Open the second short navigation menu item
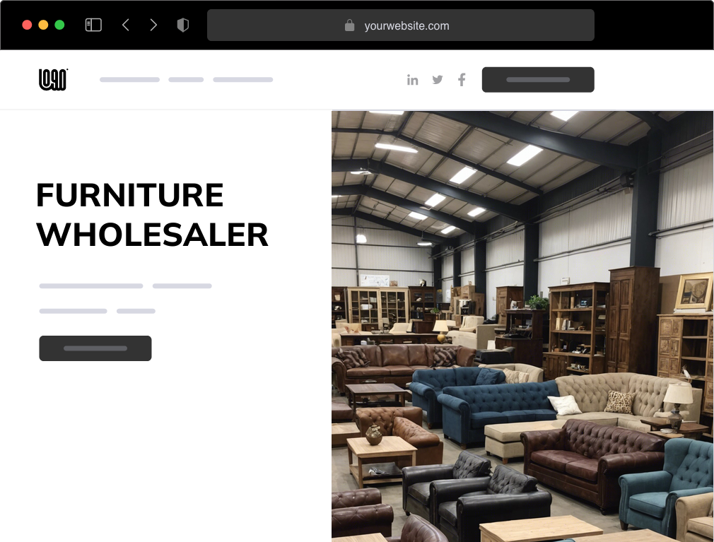 [x=186, y=80]
